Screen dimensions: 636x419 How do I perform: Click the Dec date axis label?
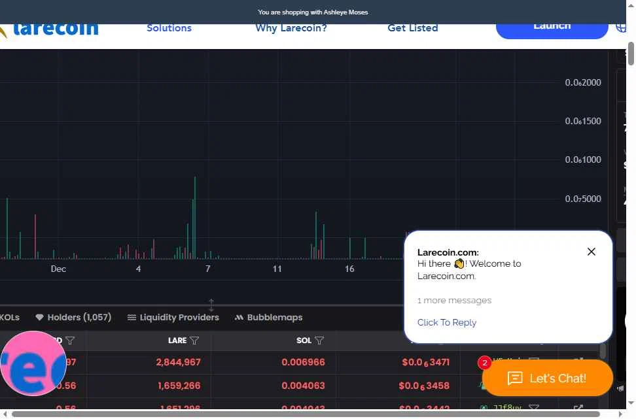pos(58,269)
